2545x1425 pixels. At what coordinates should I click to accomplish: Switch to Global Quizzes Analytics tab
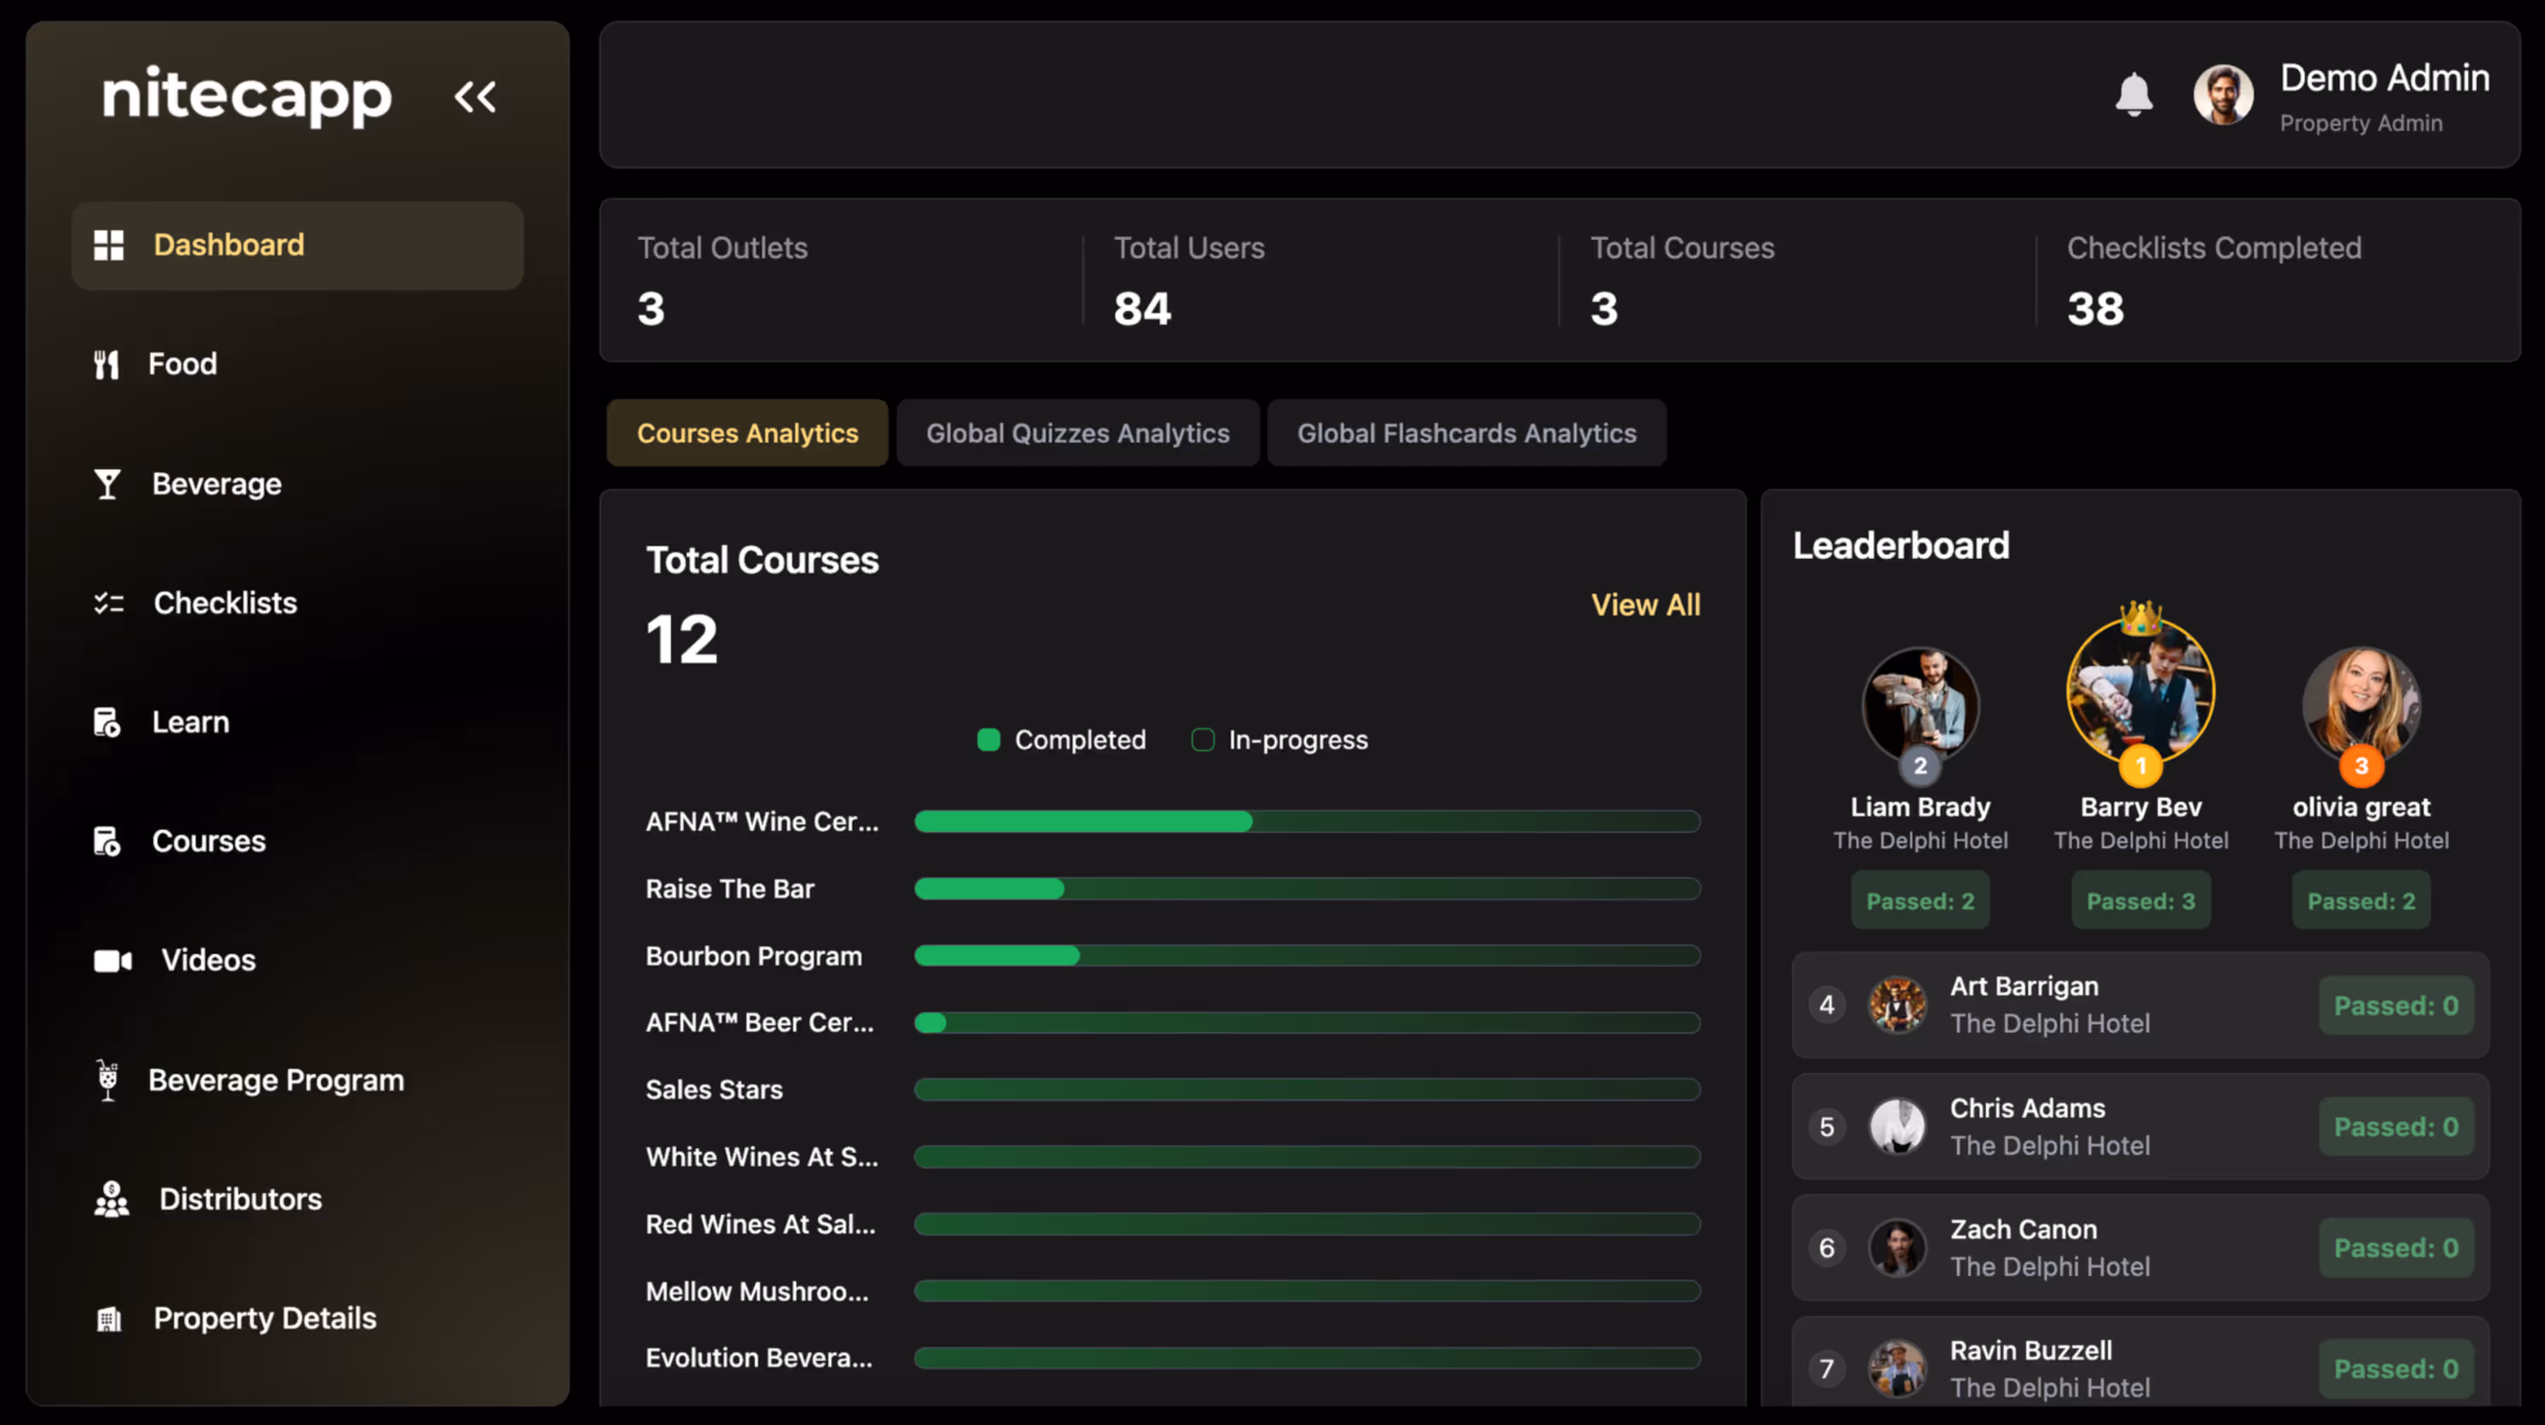tap(1077, 433)
